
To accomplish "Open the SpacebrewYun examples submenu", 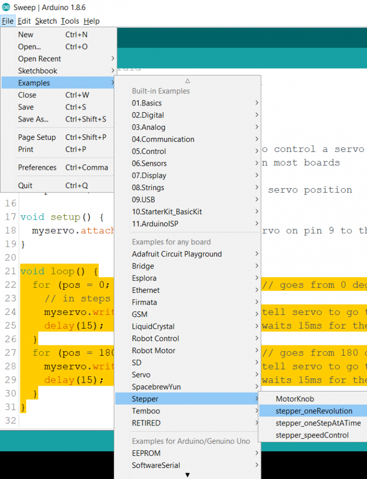I will click(x=188, y=387).
